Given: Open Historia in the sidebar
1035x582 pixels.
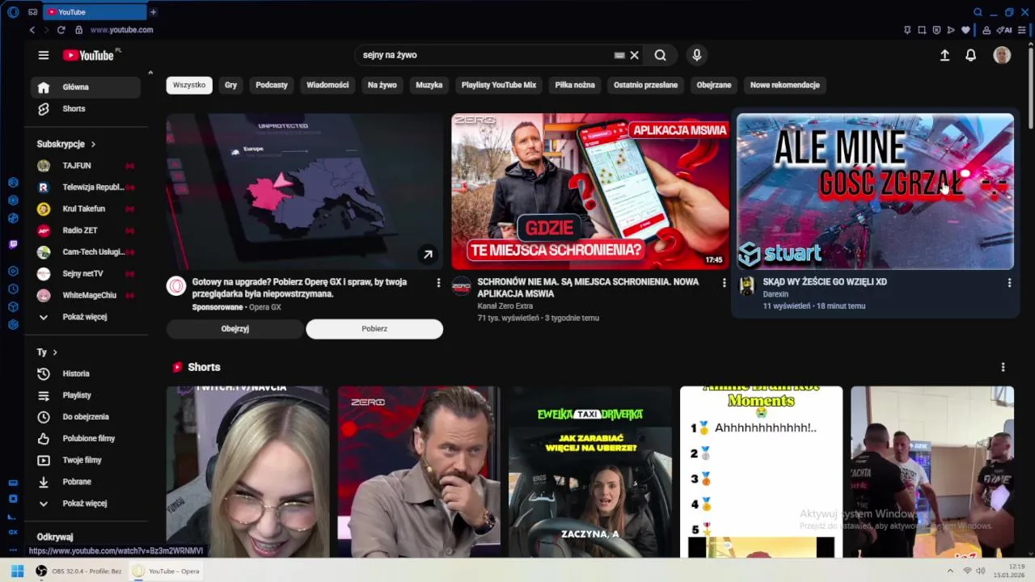Looking at the screenshot, I should [86, 373].
